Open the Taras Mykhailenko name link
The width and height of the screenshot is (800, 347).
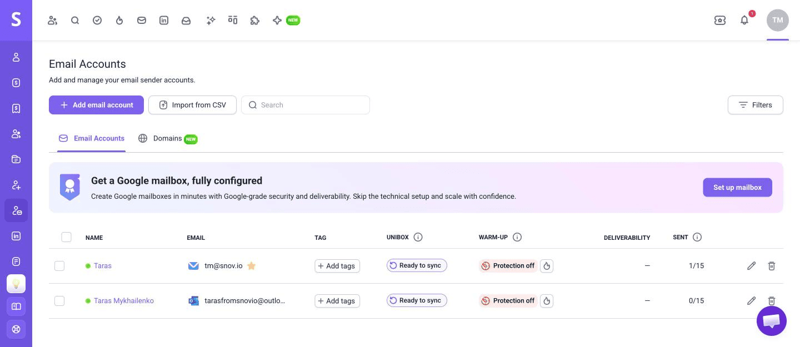pyautogui.click(x=124, y=301)
